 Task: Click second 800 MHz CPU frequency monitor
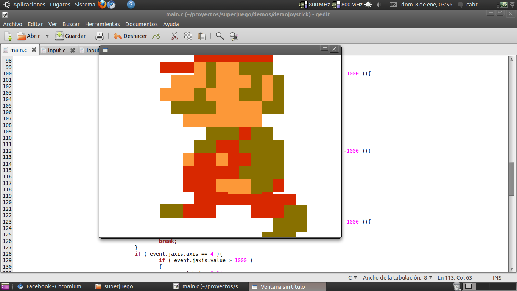pyautogui.click(x=347, y=5)
